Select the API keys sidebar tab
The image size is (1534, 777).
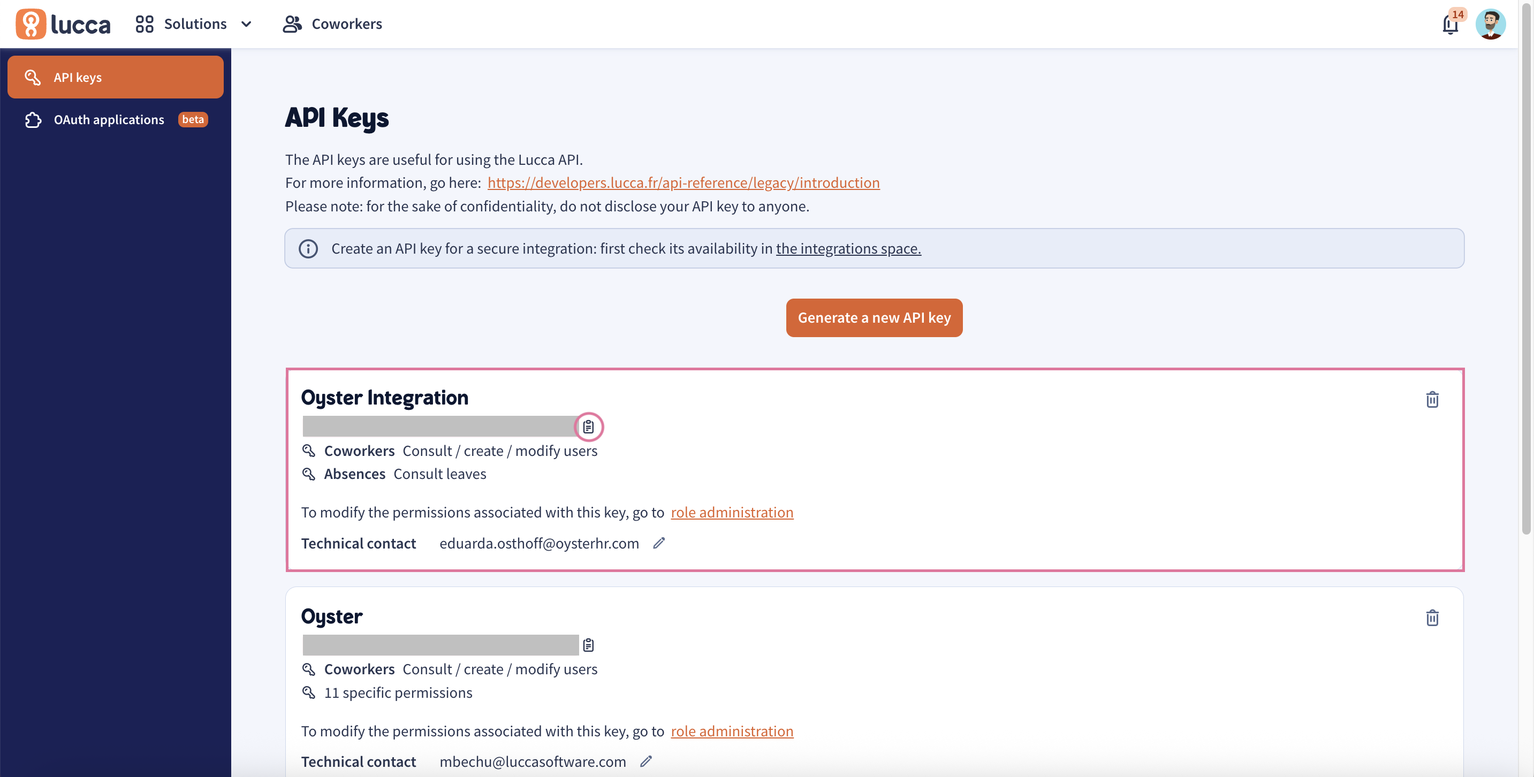[x=116, y=77]
